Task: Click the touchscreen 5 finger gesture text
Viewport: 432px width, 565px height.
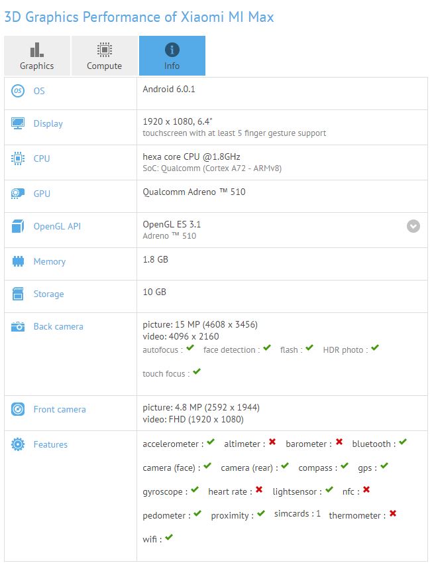Action: pyautogui.click(x=235, y=133)
